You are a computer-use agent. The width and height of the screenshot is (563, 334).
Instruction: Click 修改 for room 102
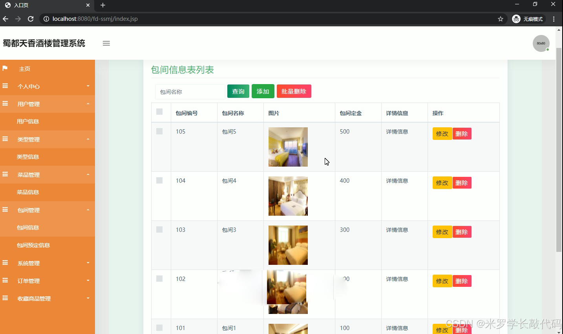coord(442,281)
